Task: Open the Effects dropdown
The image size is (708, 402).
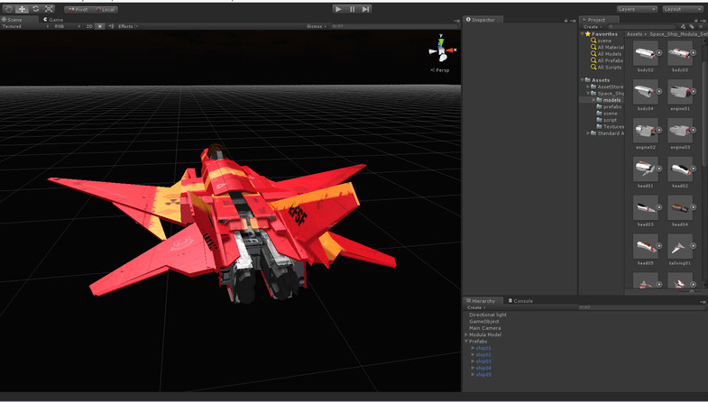Action: (128, 26)
